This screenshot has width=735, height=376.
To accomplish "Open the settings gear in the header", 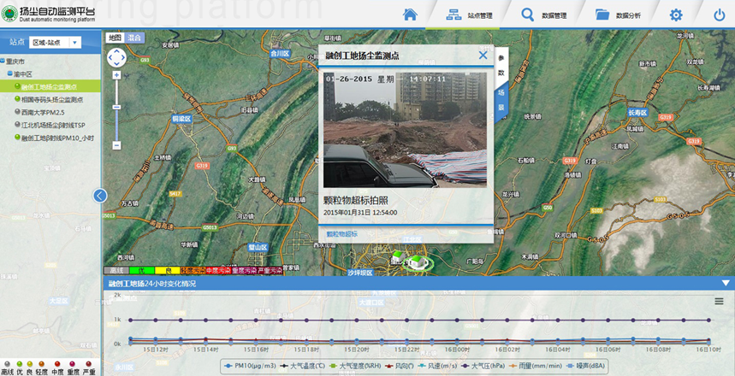I will tap(676, 15).
